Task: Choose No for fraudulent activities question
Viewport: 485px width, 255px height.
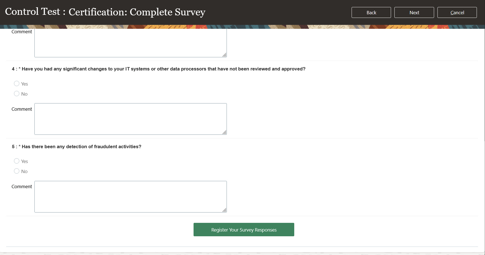Action: (17, 171)
